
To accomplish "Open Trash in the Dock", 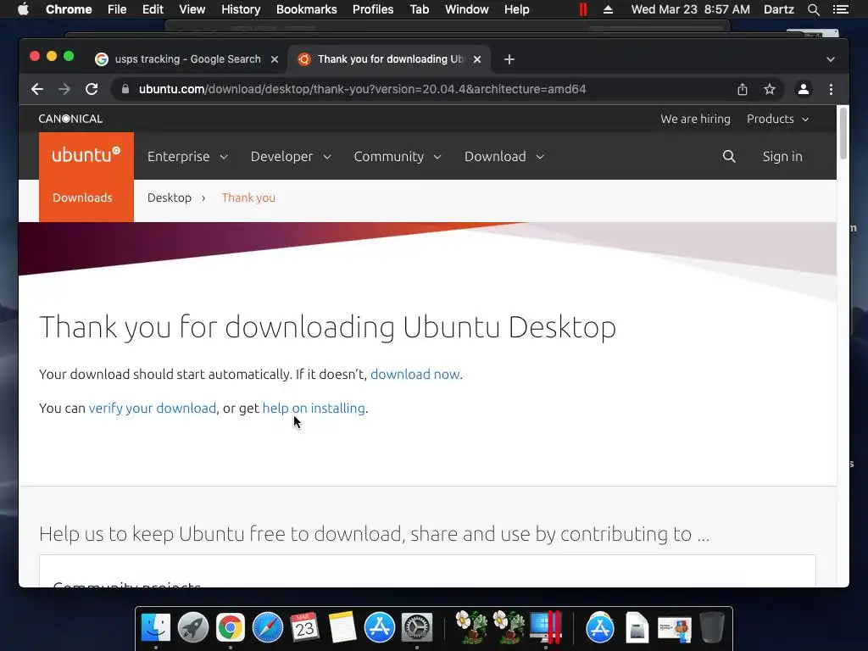I will click(x=712, y=627).
